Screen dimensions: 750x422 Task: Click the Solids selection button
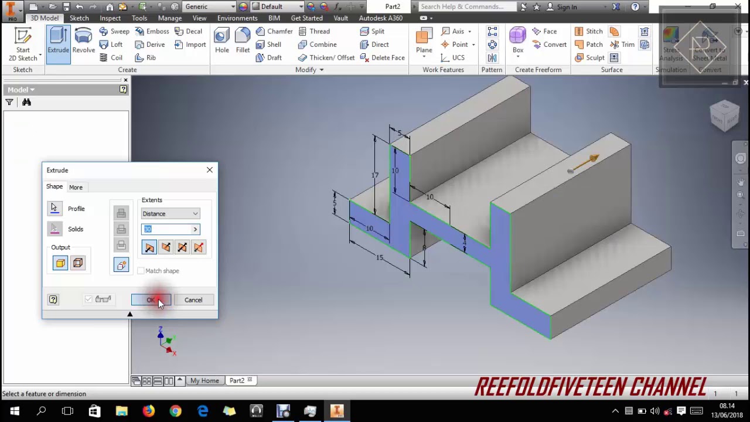pos(54,229)
